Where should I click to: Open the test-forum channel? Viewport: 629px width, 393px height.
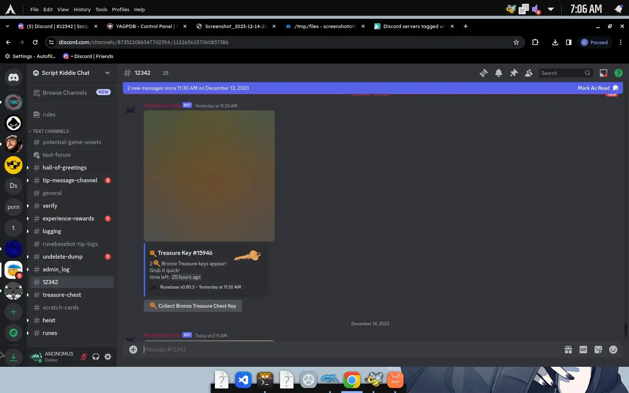point(72,155)
